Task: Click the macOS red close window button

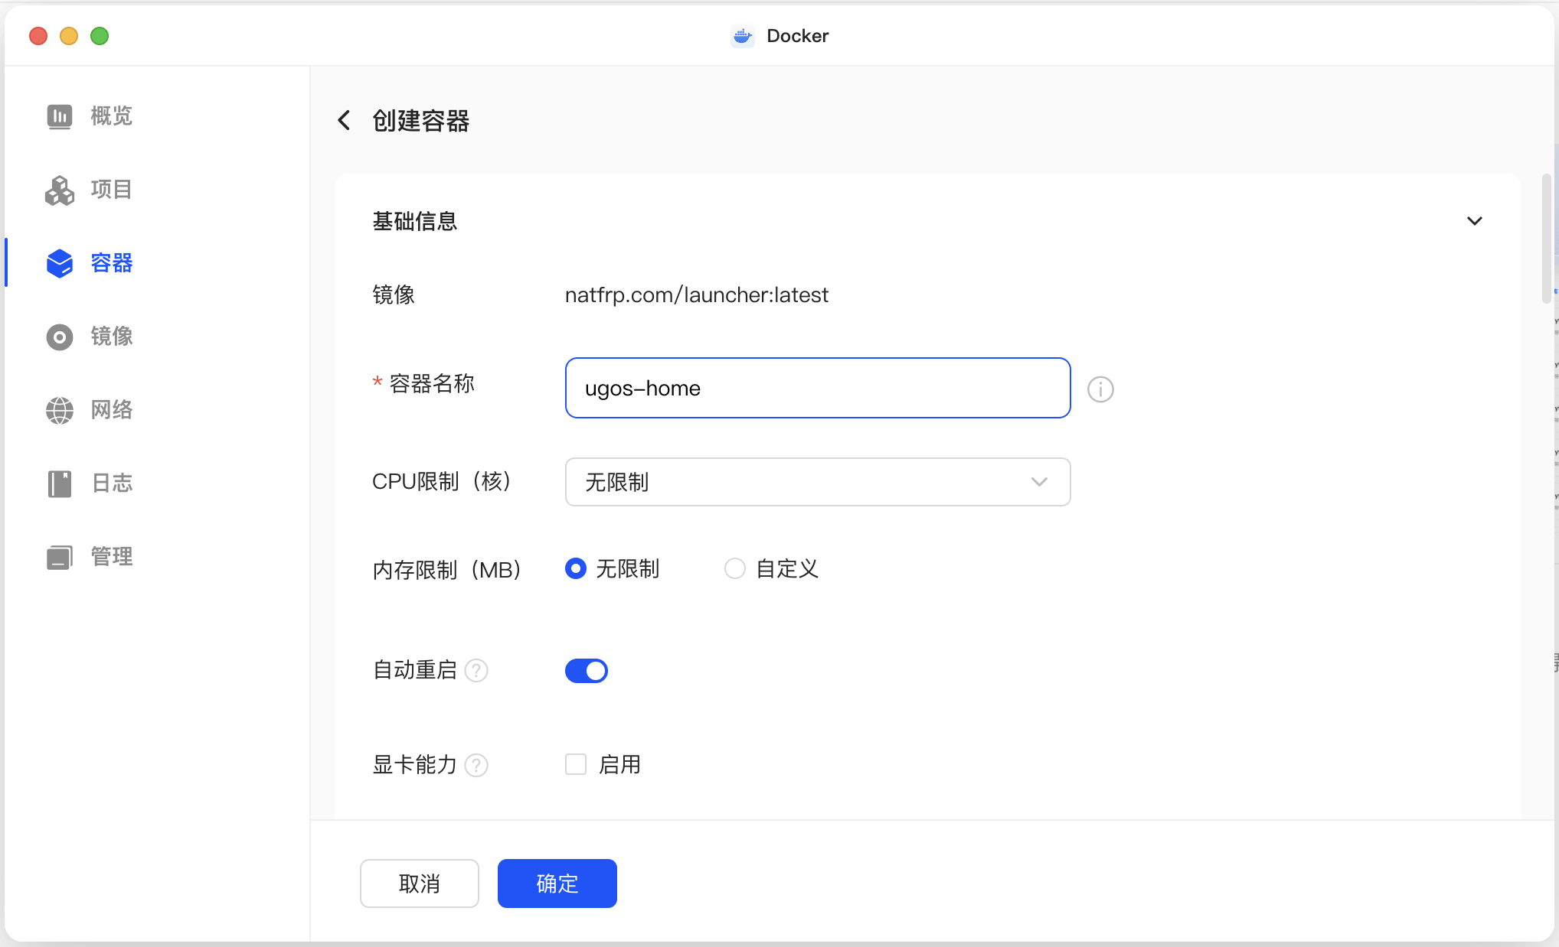Action: pos(38,36)
